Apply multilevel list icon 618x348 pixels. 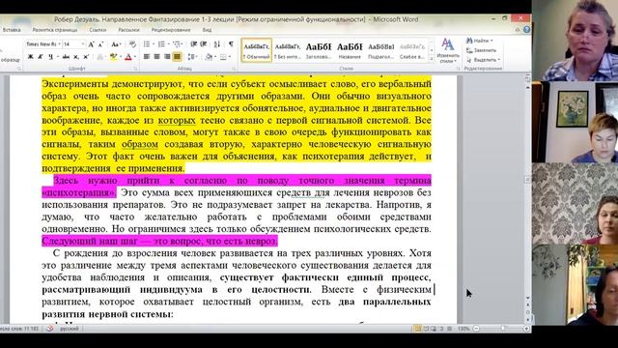coord(177,44)
